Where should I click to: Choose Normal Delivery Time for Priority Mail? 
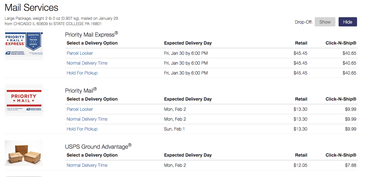(x=87, y=119)
